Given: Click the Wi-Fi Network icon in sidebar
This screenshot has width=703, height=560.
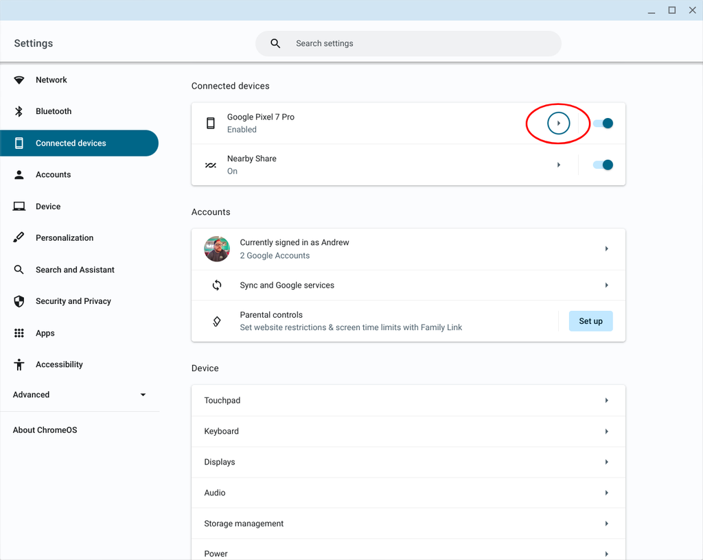Looking at the screenshot, I should tap(19, 80).
